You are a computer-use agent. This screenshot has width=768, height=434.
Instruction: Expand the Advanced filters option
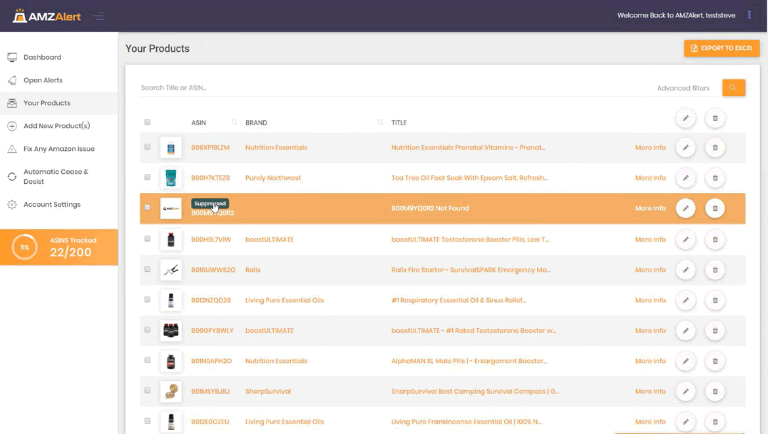683,88
